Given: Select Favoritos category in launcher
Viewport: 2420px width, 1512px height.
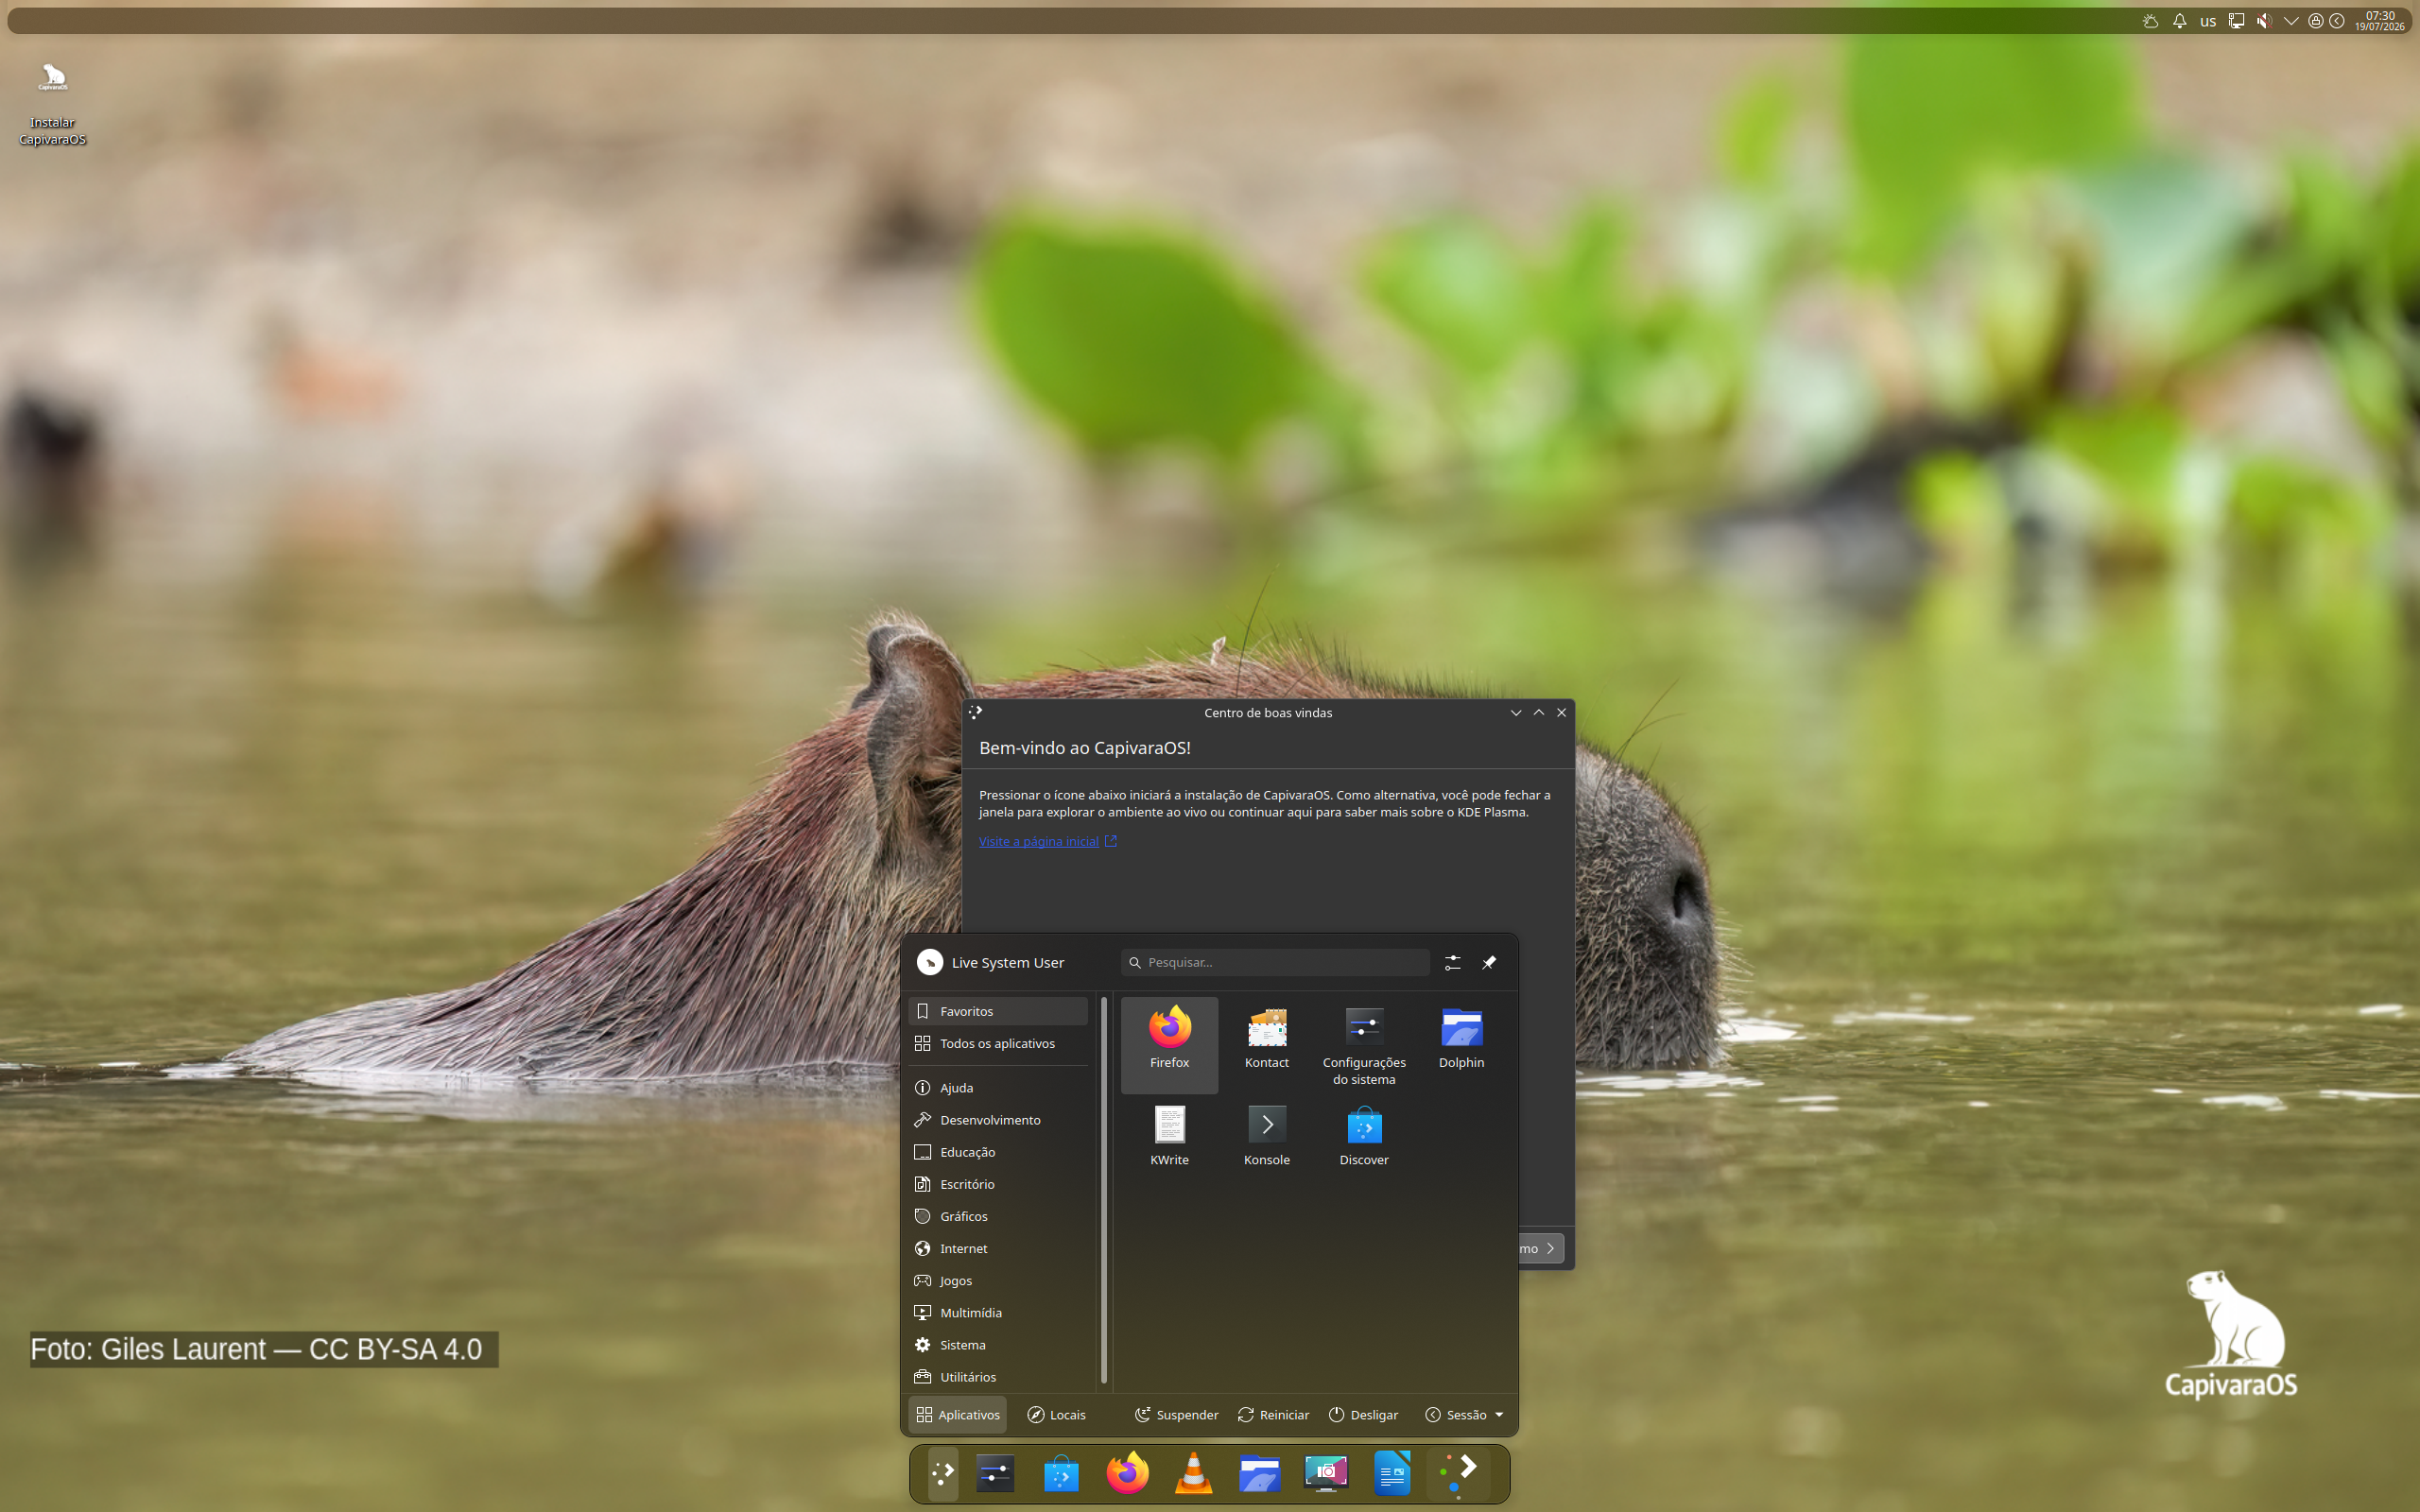Looking at the screenshot, I should click(997, 1011).
